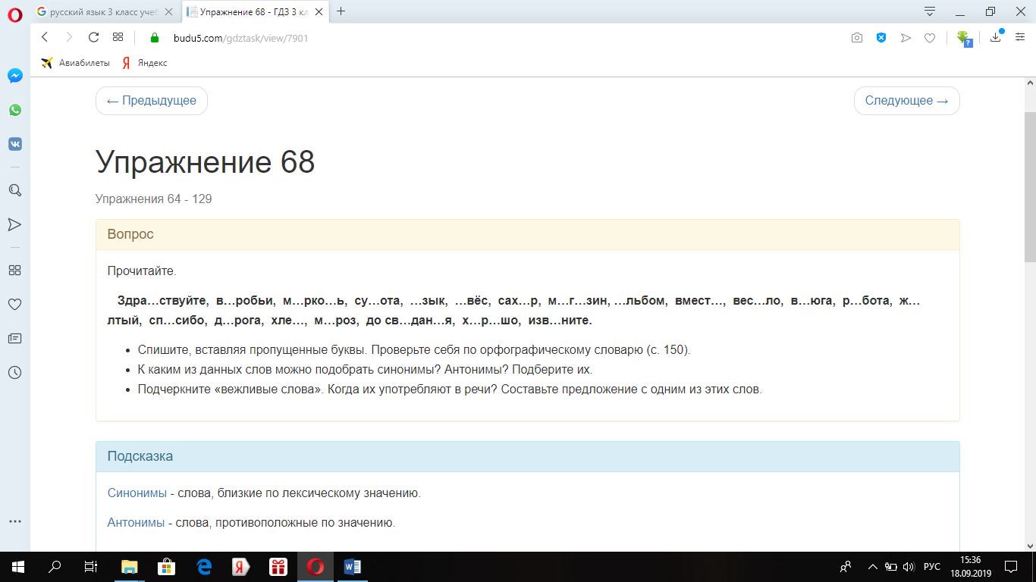Click the Упражнение 68 heading
The width and height of the screenshot is (1036, 582).
(x=205, y=162)
